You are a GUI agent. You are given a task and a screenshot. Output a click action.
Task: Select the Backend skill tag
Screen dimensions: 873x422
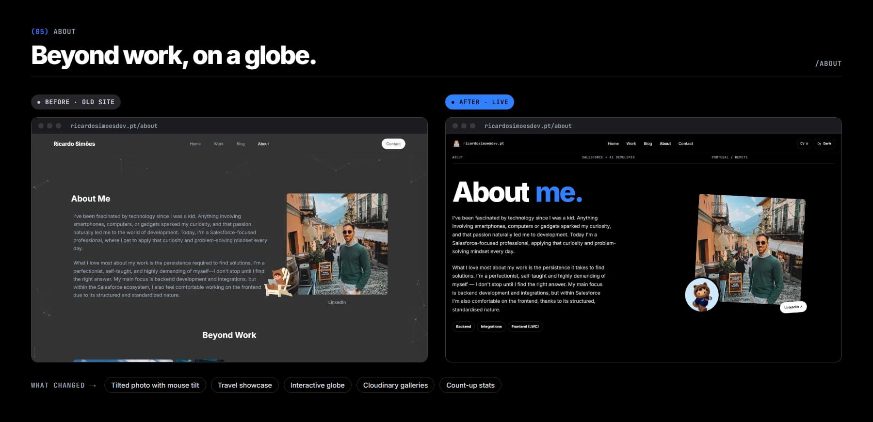(463, 327)
